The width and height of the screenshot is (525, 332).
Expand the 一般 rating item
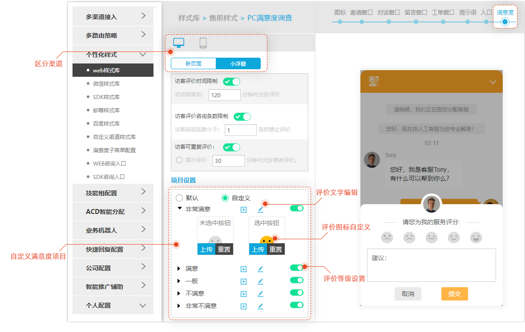(x=179, y=281)
